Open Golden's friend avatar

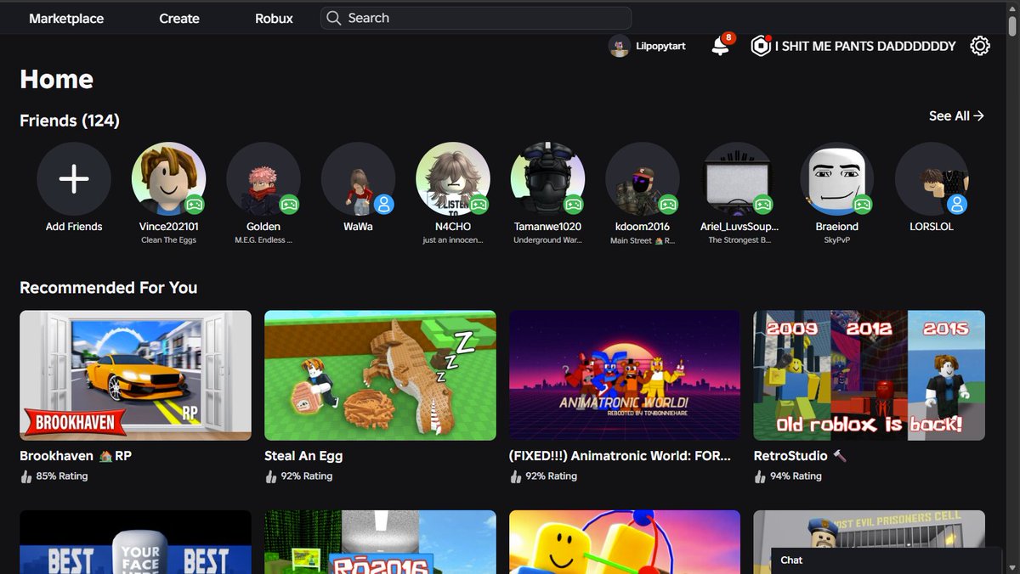point(263,179)
